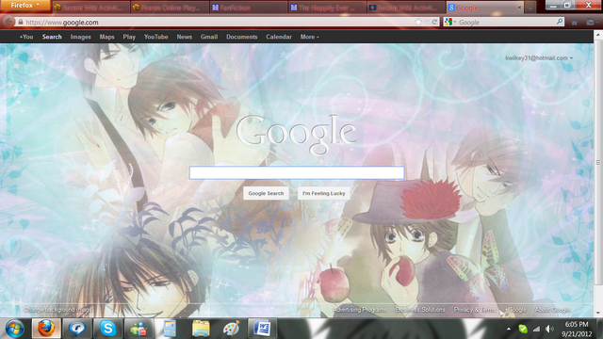
Task: Open Images in the Google bar
Action: [x=80, y=37]
